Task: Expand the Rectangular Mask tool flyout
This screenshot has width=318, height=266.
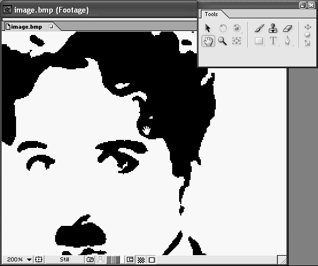Action: [259, 41]
